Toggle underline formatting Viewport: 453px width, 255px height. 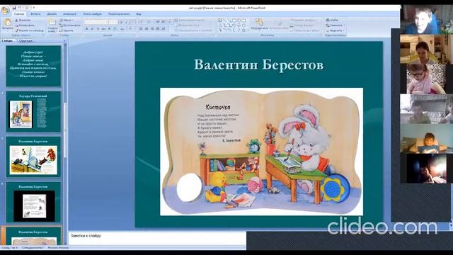pyautogui.click(x=98, y=29)
